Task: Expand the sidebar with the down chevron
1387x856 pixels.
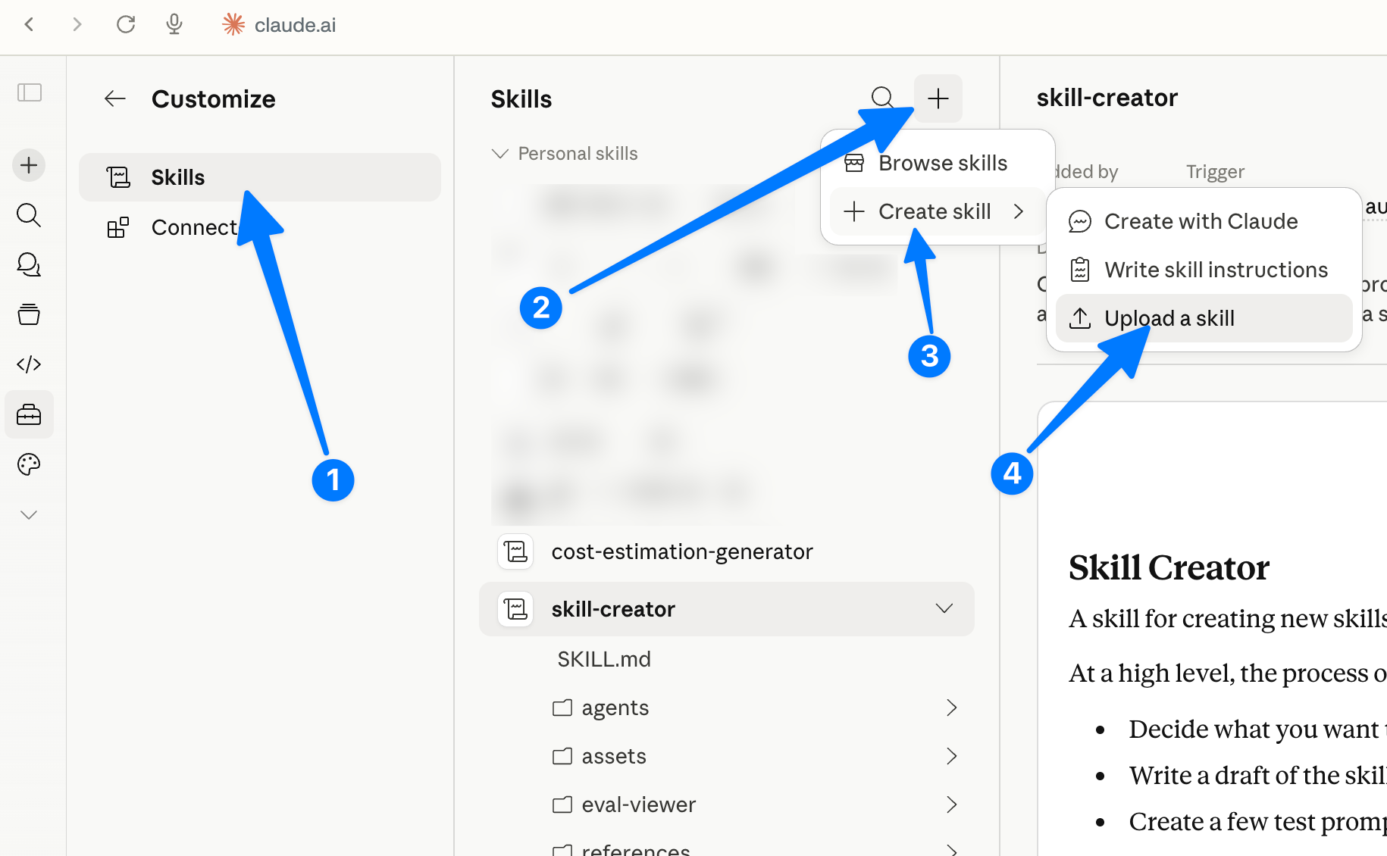Action: point(29,514)
